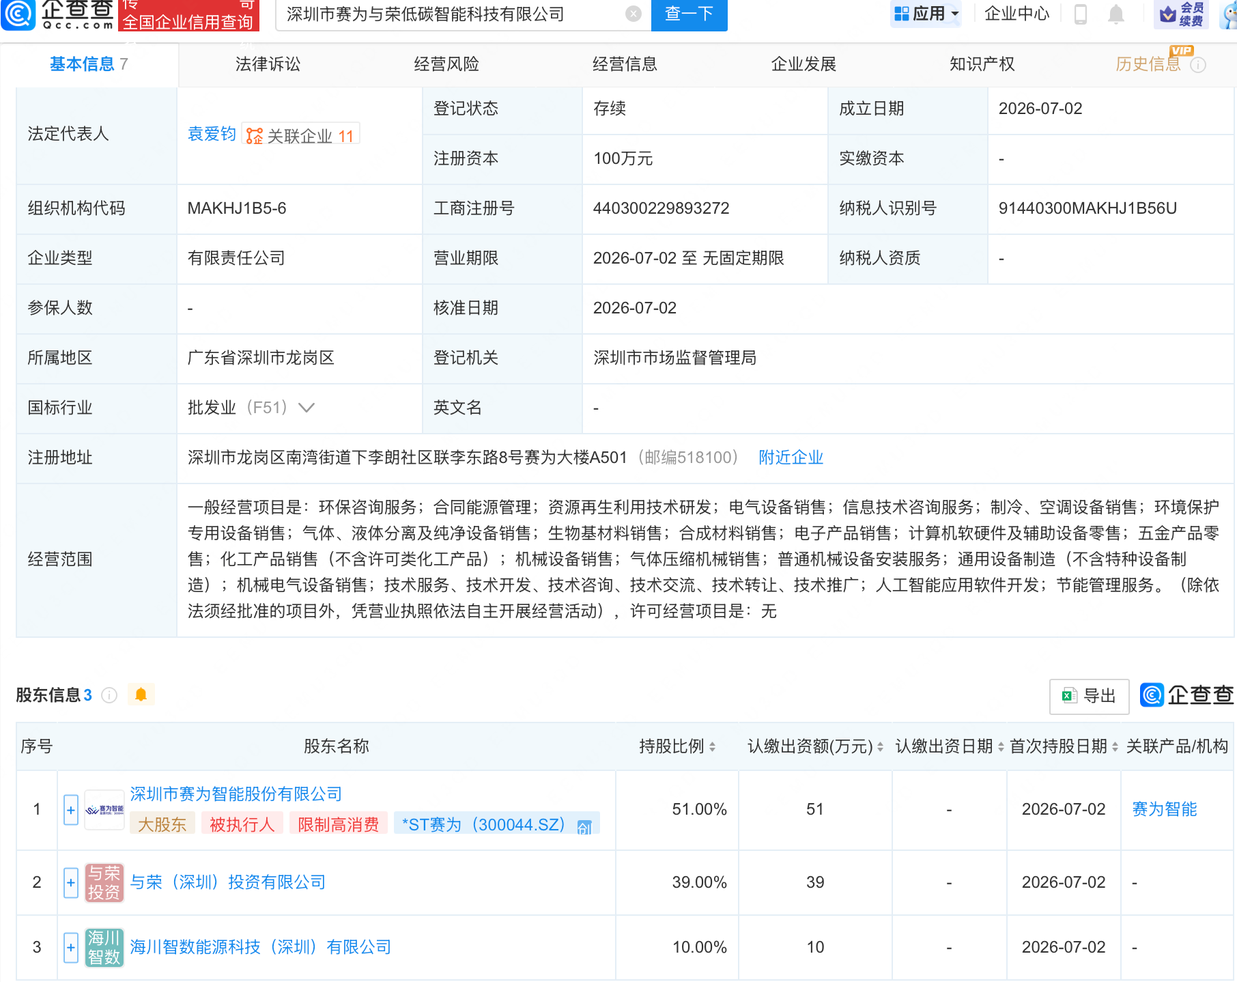Expand the 海川智数能源科技 shareholder row
This screenshot has height=982, width=1237.
pos(71,947)
